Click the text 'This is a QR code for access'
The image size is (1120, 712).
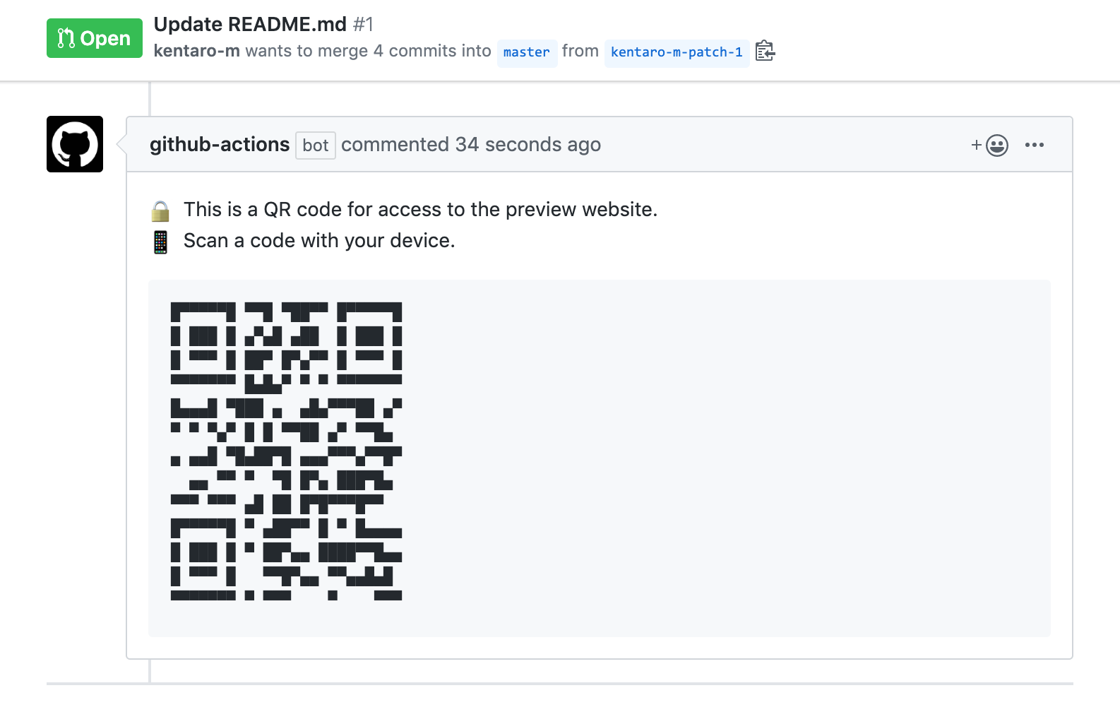click(x=313, y=210)
